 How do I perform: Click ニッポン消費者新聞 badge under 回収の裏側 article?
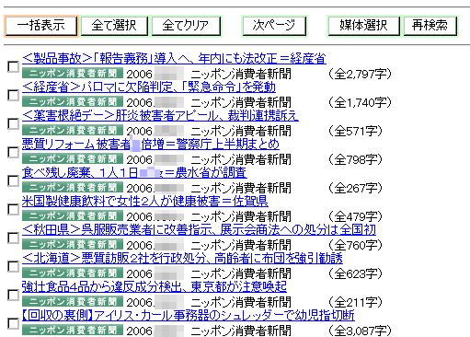pos(73,330)
